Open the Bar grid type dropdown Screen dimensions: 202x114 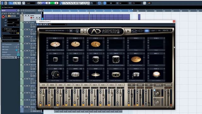pyautogui.click(x=123, y=3)
